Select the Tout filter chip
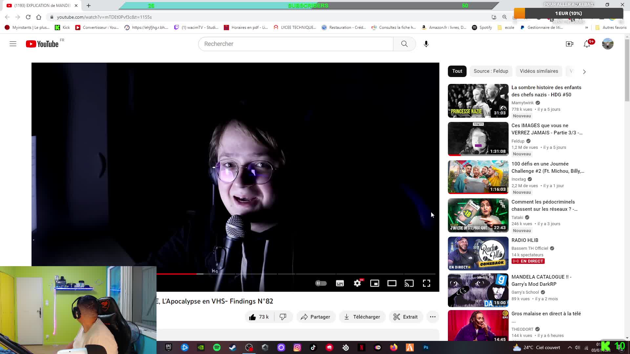Screen dimensions: 630x354 [457, 71]
